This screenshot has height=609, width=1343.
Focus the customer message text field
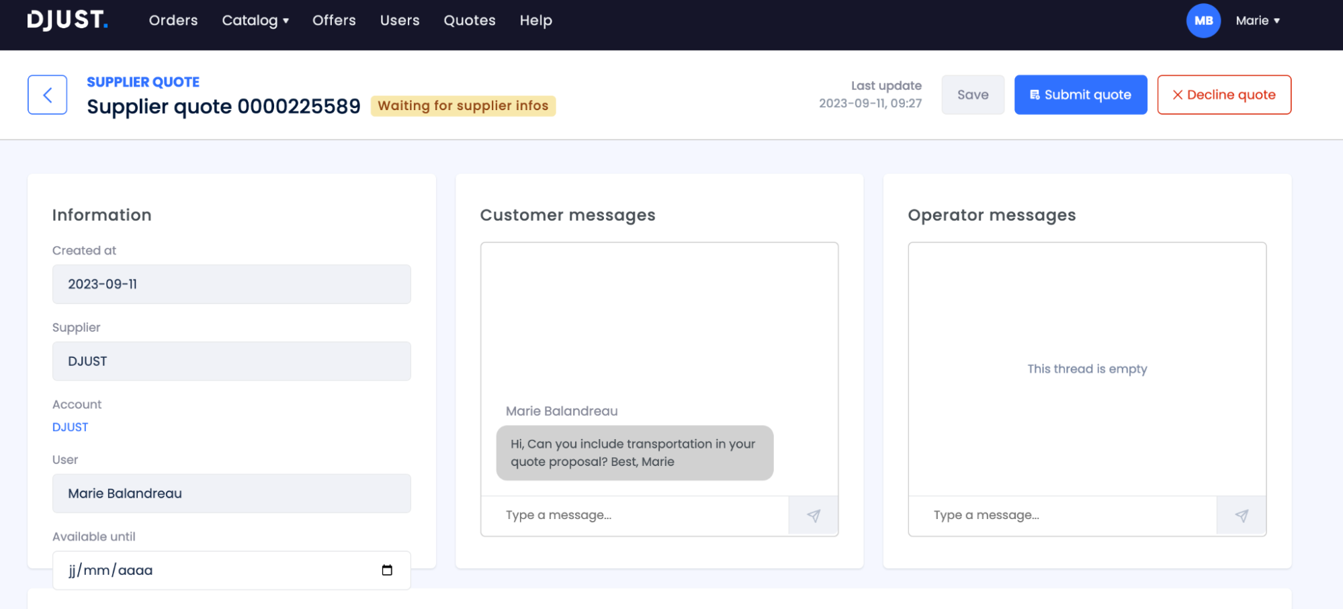pos(634,516)
